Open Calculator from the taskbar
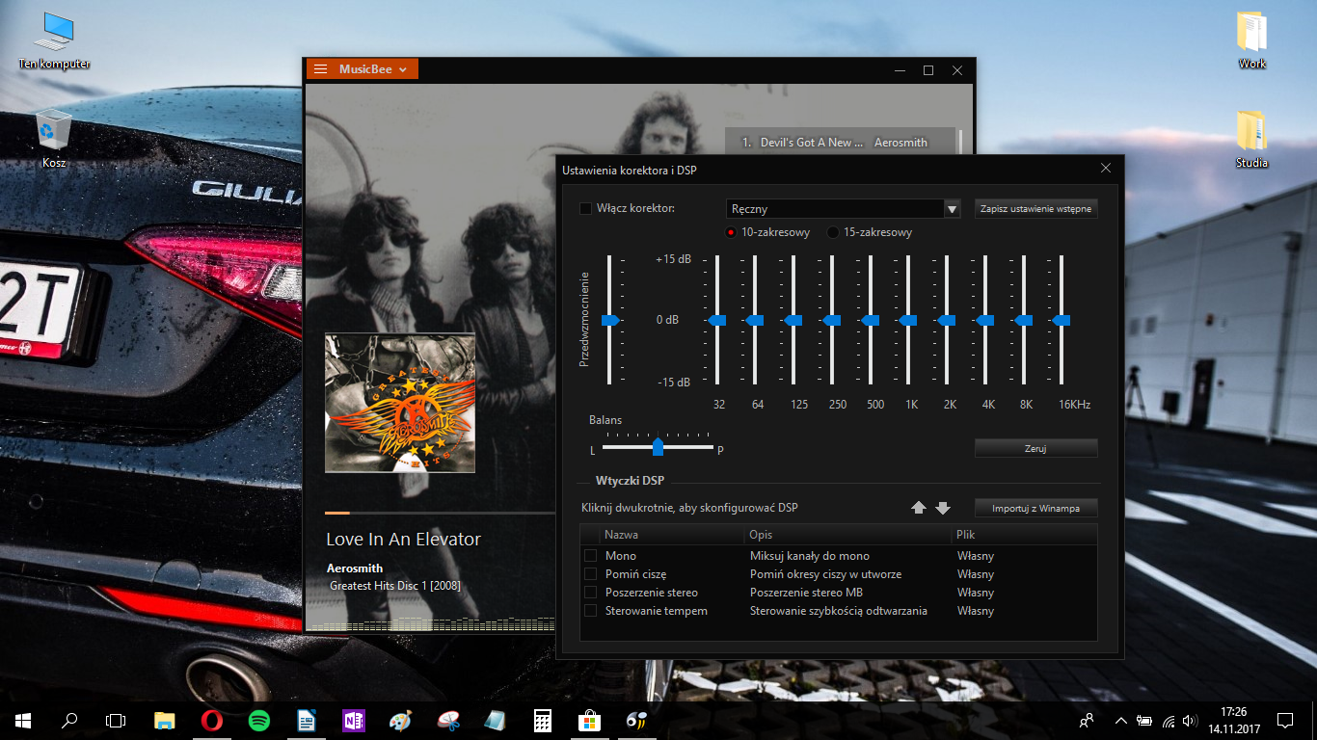The image size is (1317, 740). coord(542,720)
